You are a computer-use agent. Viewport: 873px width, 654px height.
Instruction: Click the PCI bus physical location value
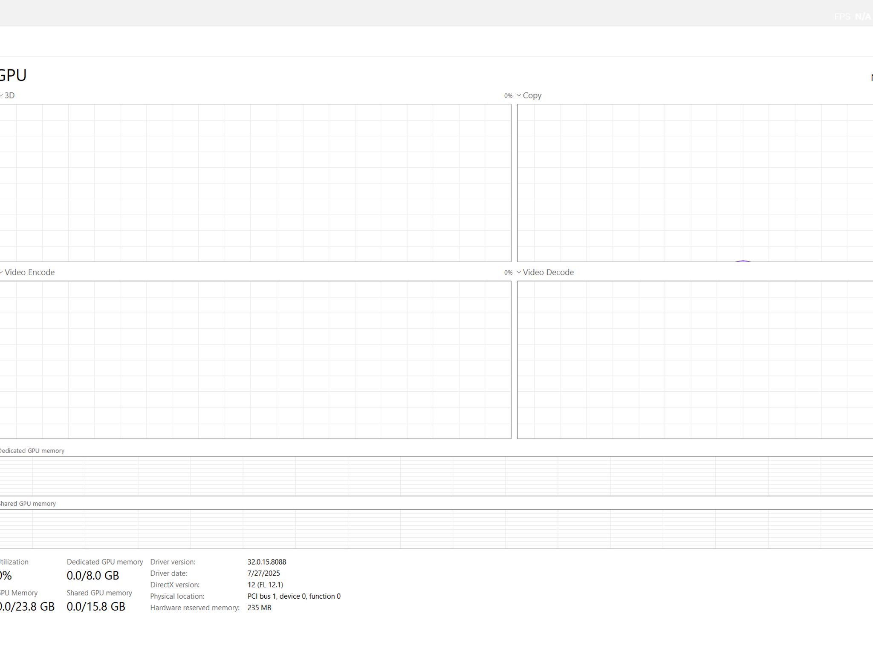(294, 597)
